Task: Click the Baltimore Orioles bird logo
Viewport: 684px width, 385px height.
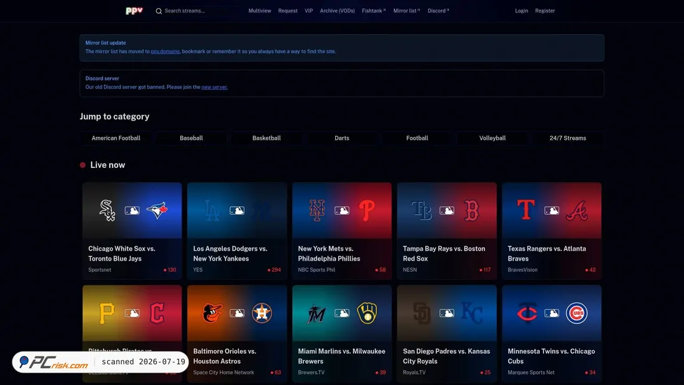Action: 212,313
